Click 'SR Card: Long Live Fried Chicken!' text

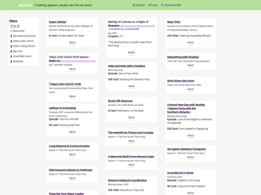(186, 186)
